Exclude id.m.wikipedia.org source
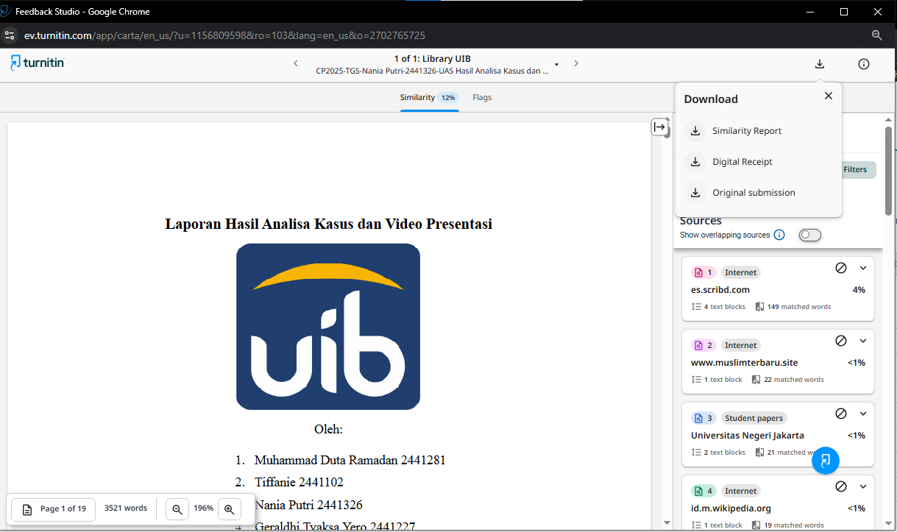The width and height of the screenshot is (897, 532). pyautogui.click(x=841, y=486)
